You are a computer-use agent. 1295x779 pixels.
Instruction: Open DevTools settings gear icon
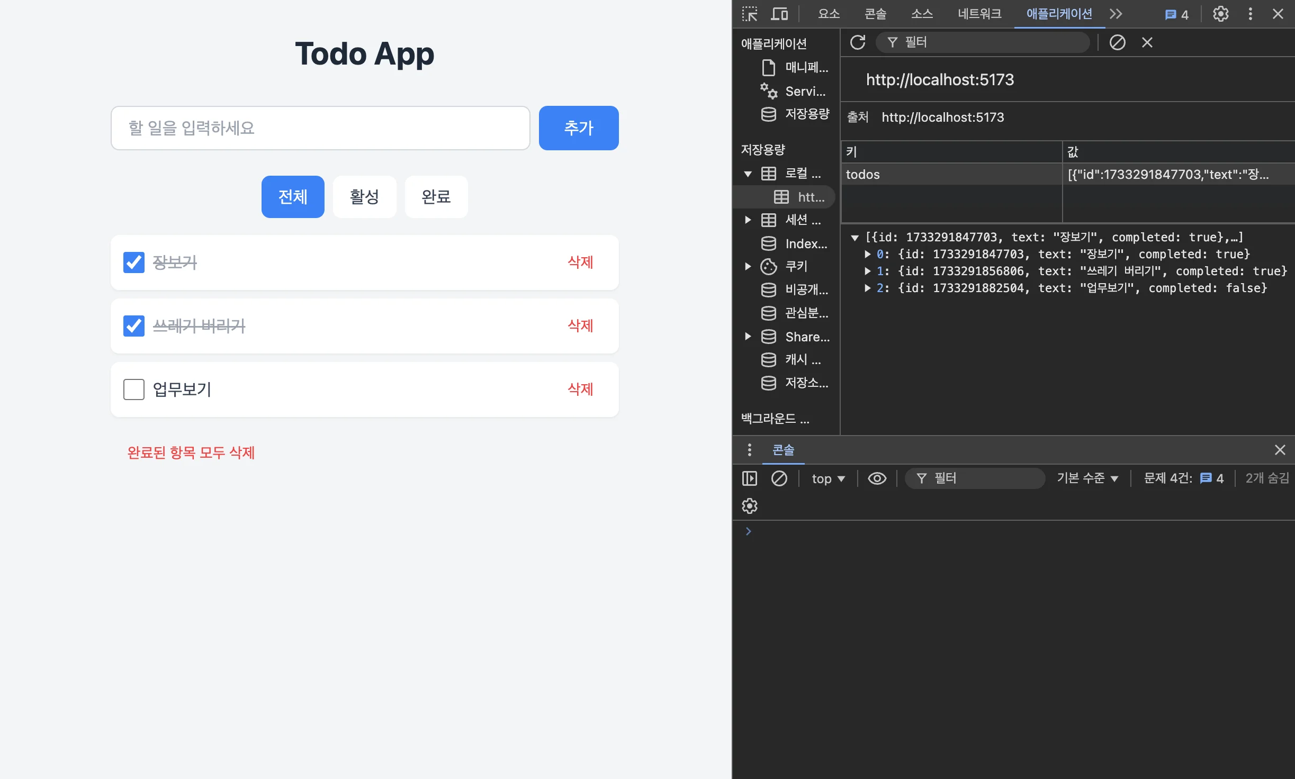pos(1220,14)
